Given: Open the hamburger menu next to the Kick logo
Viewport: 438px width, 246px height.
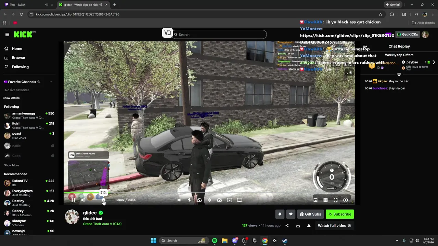Looking at the screenshot, I should pos(7,35).
